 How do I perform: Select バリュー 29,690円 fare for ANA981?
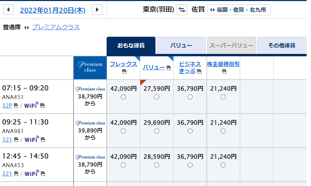(x=157, y=131)
